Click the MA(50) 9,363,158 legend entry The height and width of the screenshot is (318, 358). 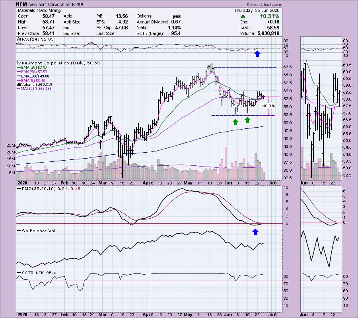point(36,89)
